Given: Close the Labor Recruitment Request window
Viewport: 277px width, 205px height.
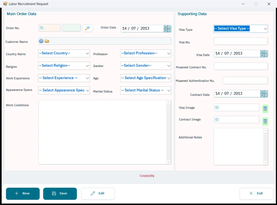Looking at the screenshot, I should click(269, 4).
